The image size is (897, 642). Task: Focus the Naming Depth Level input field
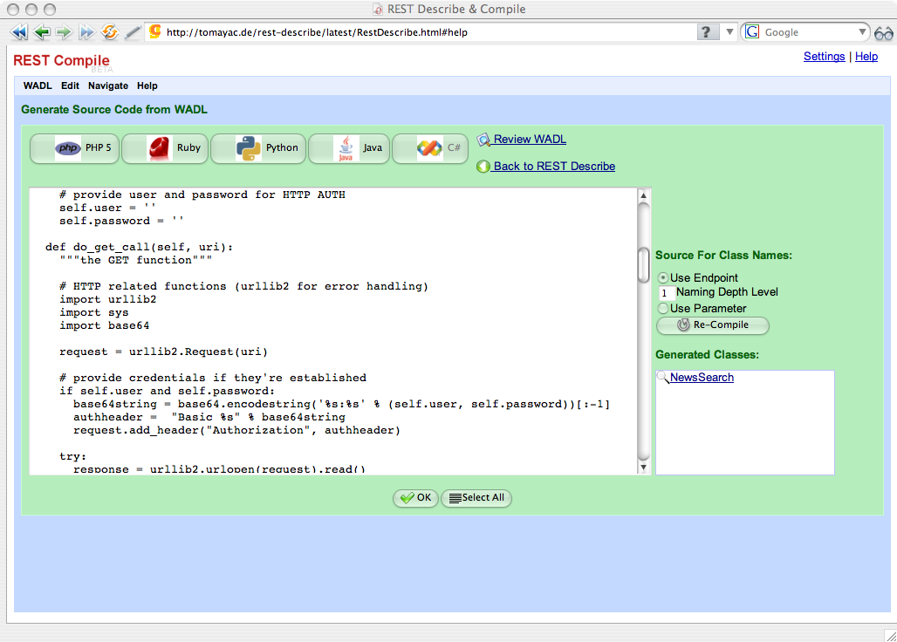(666, 293)
